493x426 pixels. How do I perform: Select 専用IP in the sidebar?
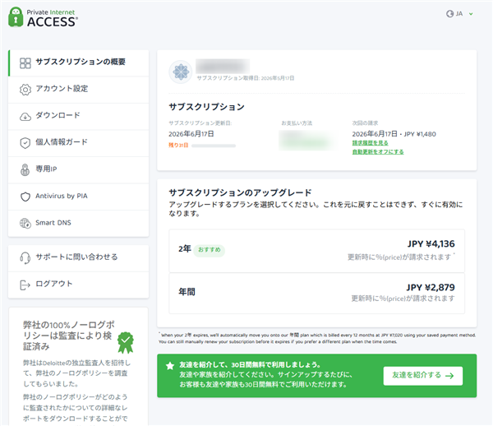pyautogui.click(x=79, y=170)
